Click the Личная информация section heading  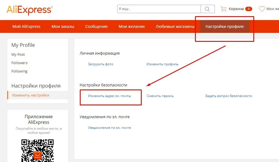click(100, 53)
